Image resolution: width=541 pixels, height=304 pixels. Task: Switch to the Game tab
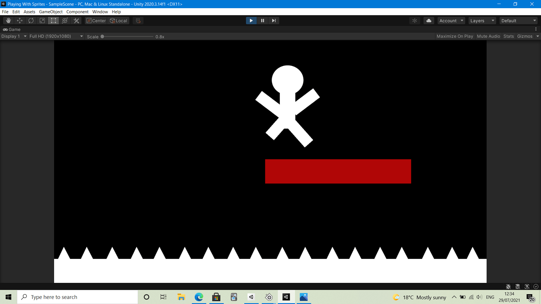(12, 29)
